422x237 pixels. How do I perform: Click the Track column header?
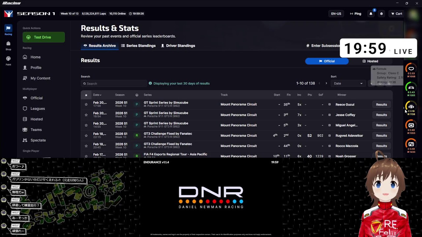224,95
